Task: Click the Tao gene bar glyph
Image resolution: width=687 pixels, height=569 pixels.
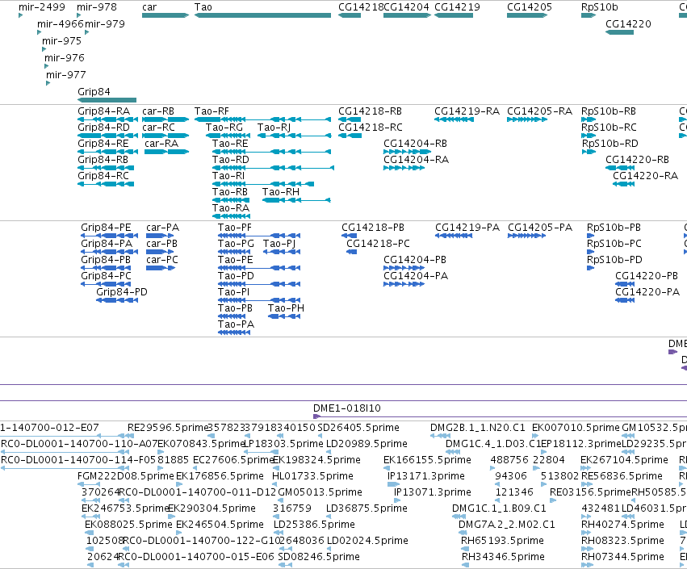Action: [x=262, y=15]
